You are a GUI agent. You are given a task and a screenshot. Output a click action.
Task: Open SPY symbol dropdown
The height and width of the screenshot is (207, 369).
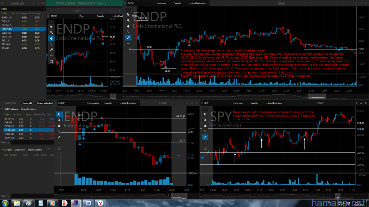[217, 103]
